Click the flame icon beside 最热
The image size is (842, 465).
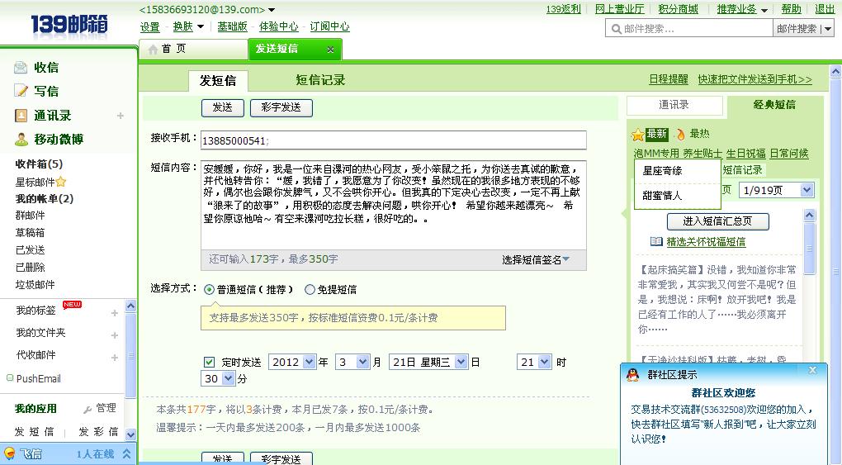tap(681, 134)
